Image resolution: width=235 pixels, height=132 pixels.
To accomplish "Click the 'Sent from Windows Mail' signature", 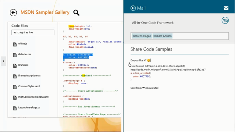I will coord(144,88).
